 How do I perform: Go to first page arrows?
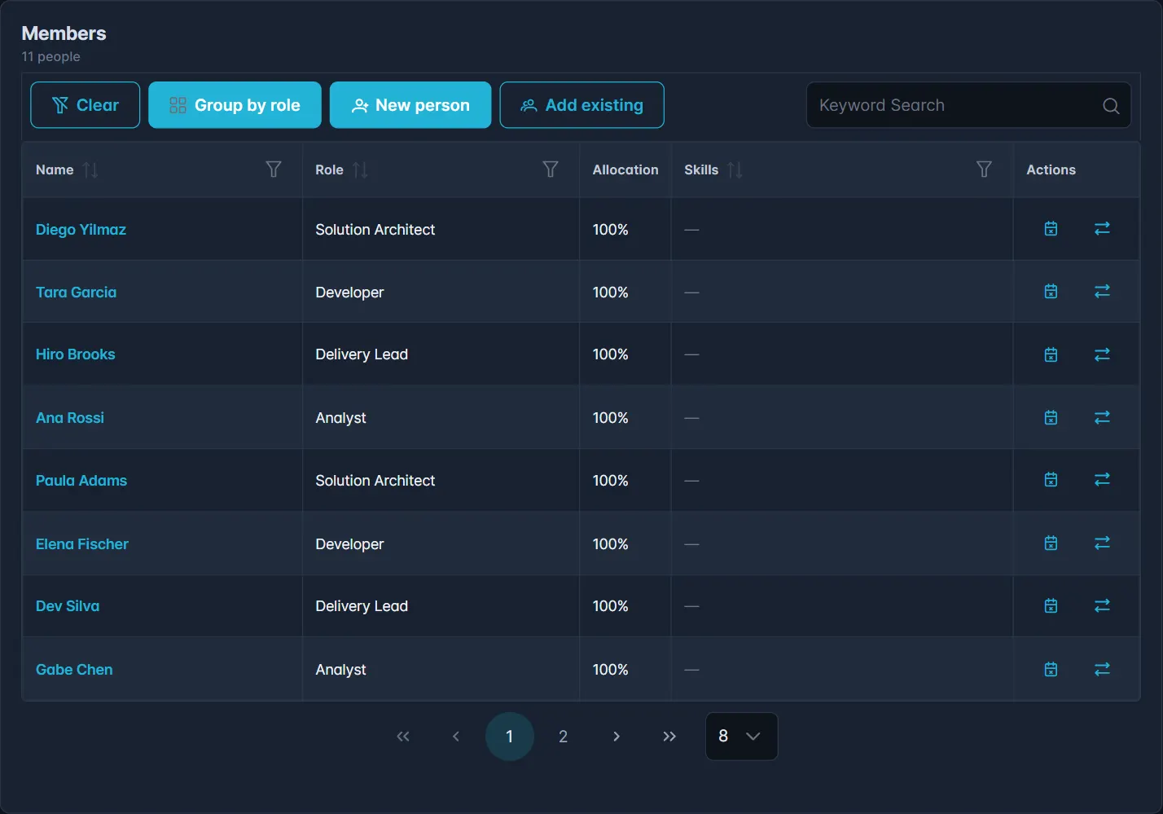click(403, 737)
